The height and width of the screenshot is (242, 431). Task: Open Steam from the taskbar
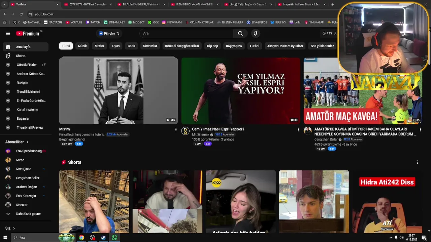coord(103,238)
